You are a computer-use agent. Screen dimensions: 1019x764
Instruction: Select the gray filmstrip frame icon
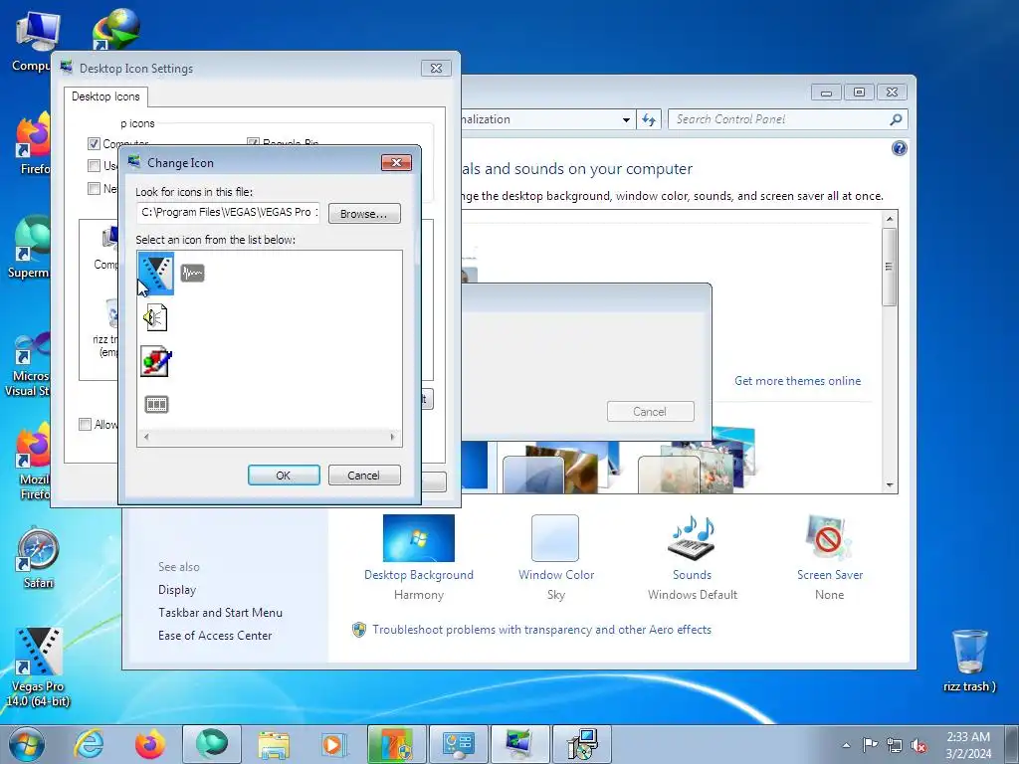(x=156, y=404)
